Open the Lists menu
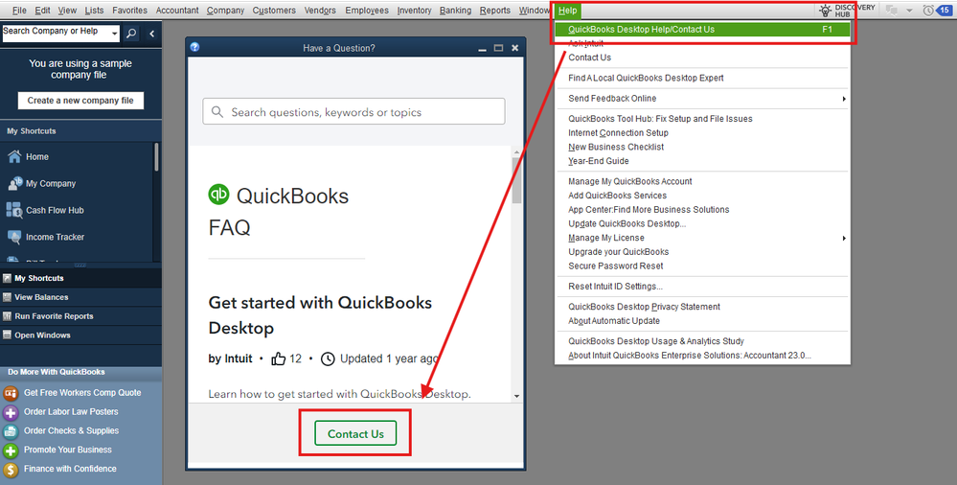This screenshot has height=485, width=957. pyautogui.click(x=94, y=11)
